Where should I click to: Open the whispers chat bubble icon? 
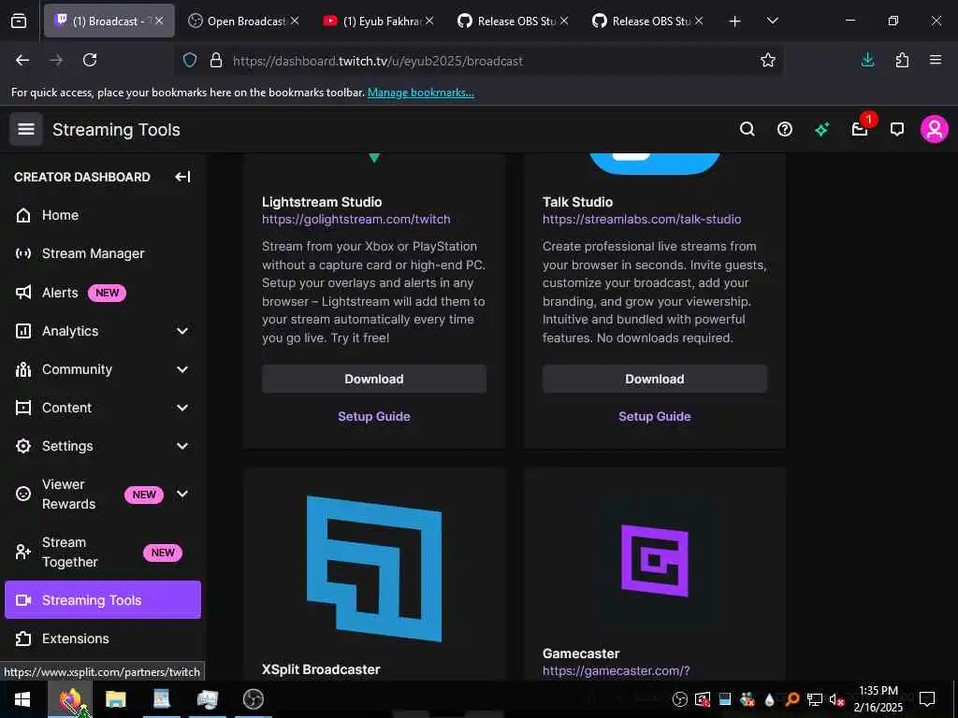897,129
